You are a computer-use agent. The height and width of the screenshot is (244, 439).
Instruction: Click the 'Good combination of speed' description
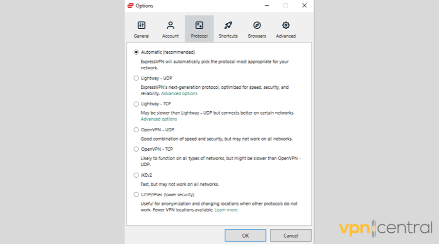(217, 139)
